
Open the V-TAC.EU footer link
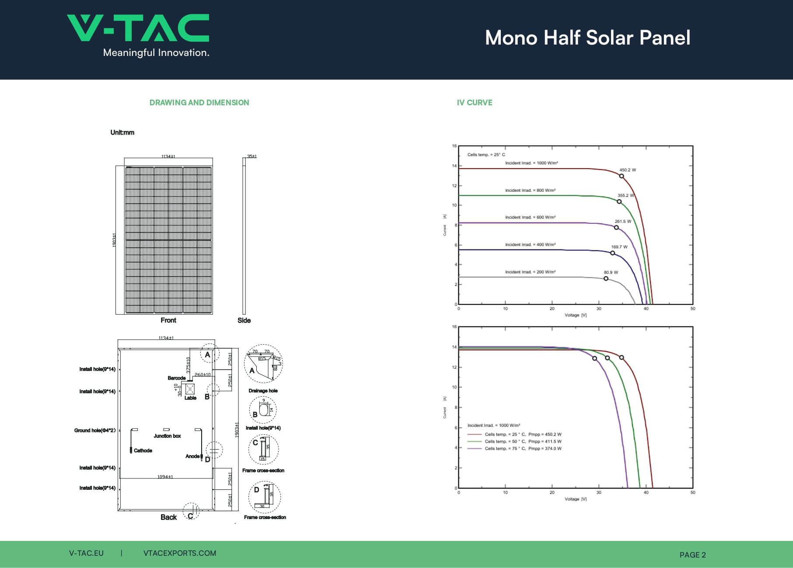pyautogui.click(x=86, y=553)
